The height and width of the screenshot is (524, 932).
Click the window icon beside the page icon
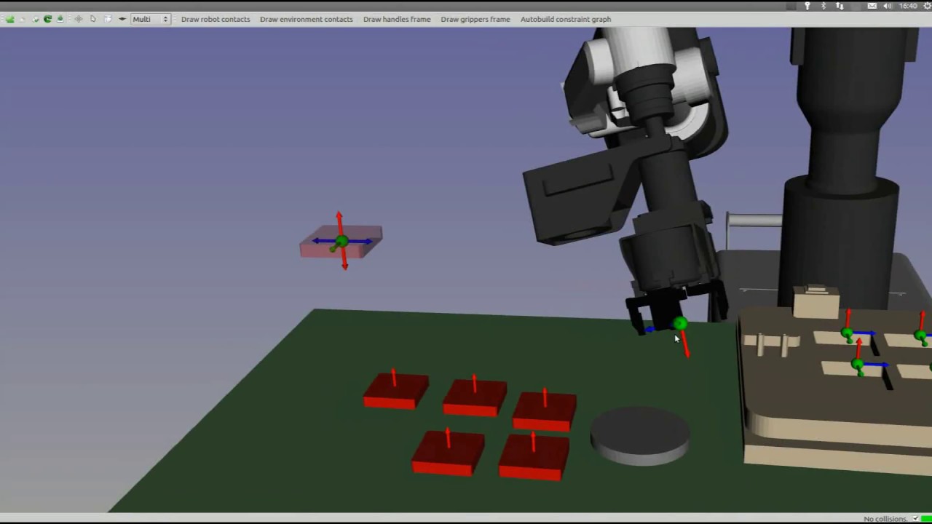[x=108, y=19]
